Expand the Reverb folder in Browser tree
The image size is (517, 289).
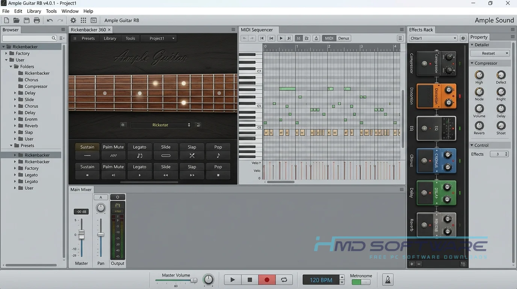click(15, 126)
